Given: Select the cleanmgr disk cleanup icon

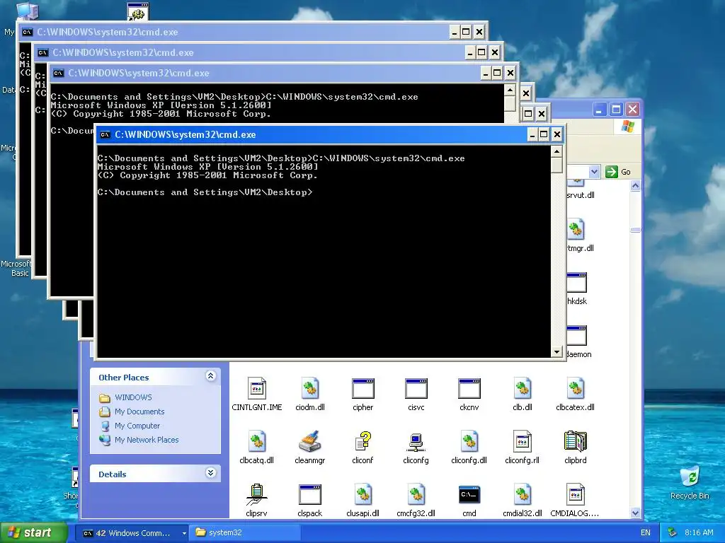Looking at the screenshot, I should (310, 441).
